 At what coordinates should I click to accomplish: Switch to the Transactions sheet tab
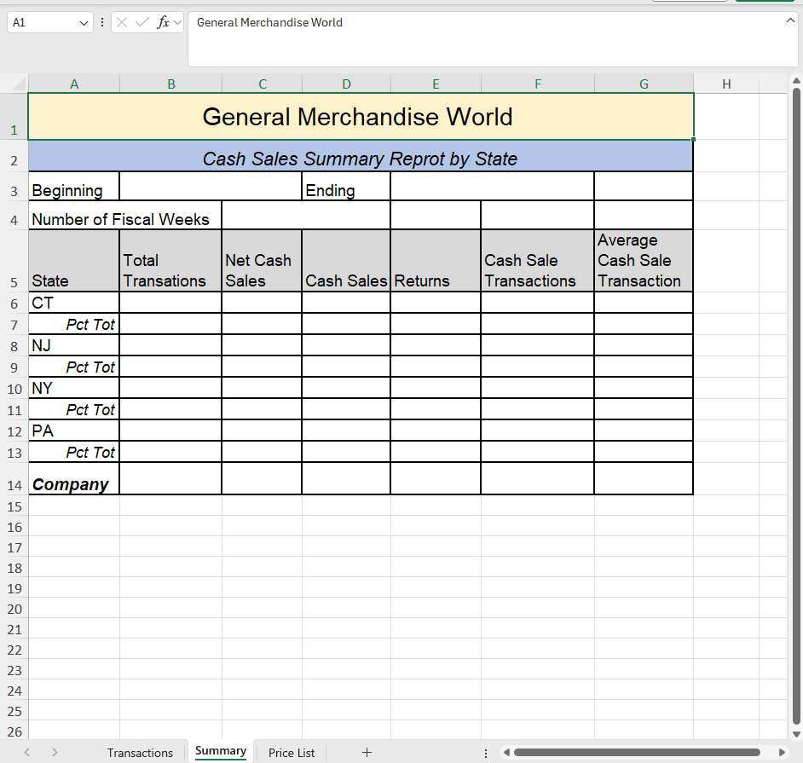140,753
